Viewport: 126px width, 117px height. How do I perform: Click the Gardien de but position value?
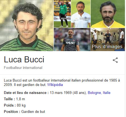coord(33,112)
